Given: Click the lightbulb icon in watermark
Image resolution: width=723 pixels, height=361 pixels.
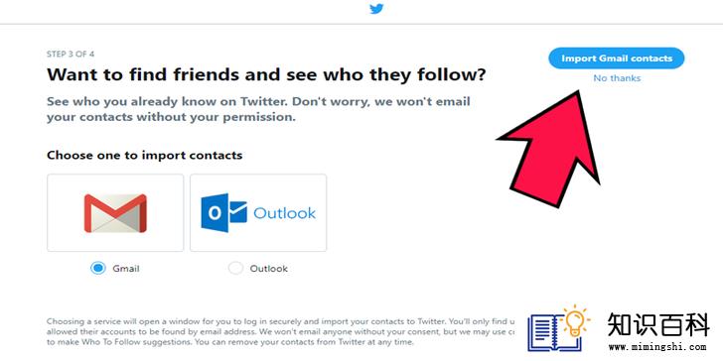Looking at the screenshot, I should 578,321.
